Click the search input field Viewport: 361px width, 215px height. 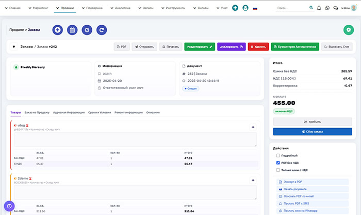click(291, 8)
